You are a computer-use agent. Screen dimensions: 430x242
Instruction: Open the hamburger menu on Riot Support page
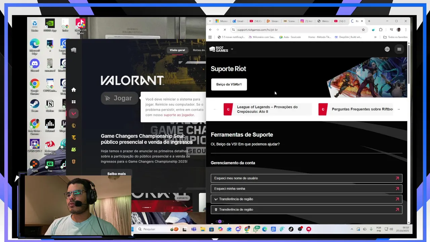[x=399, y=49]
